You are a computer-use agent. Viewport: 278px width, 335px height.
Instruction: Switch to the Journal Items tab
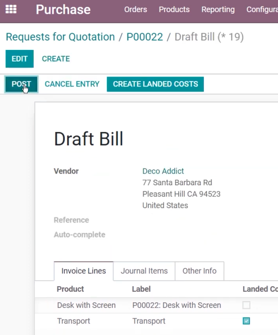coord(144,271)
